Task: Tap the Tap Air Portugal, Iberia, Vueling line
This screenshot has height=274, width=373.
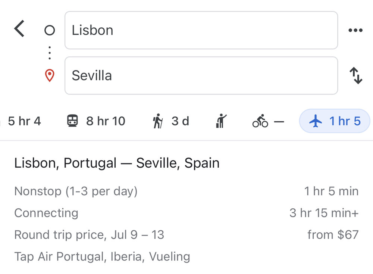Action: click(102, 256)
